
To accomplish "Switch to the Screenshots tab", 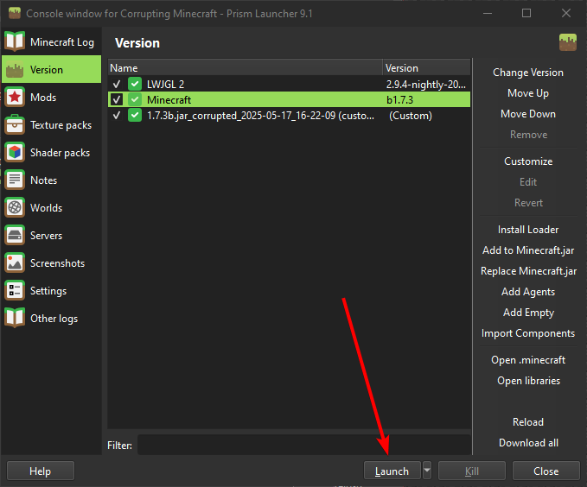I will click(51, 263).
